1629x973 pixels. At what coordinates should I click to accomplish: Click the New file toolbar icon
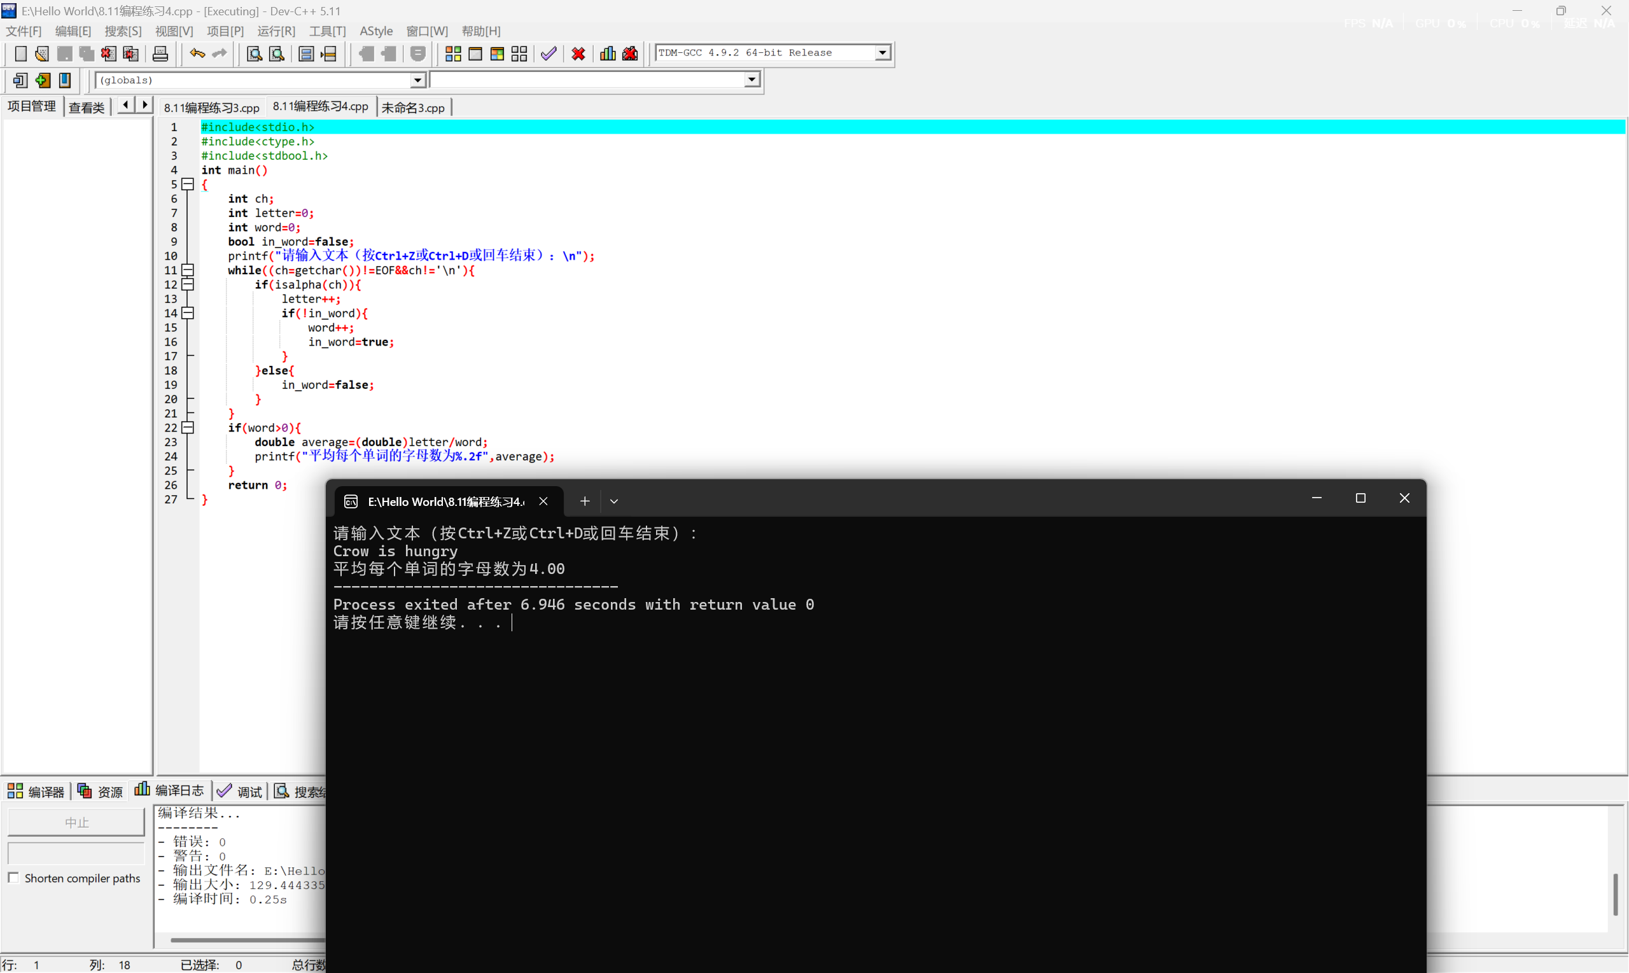tap(20, 53)
